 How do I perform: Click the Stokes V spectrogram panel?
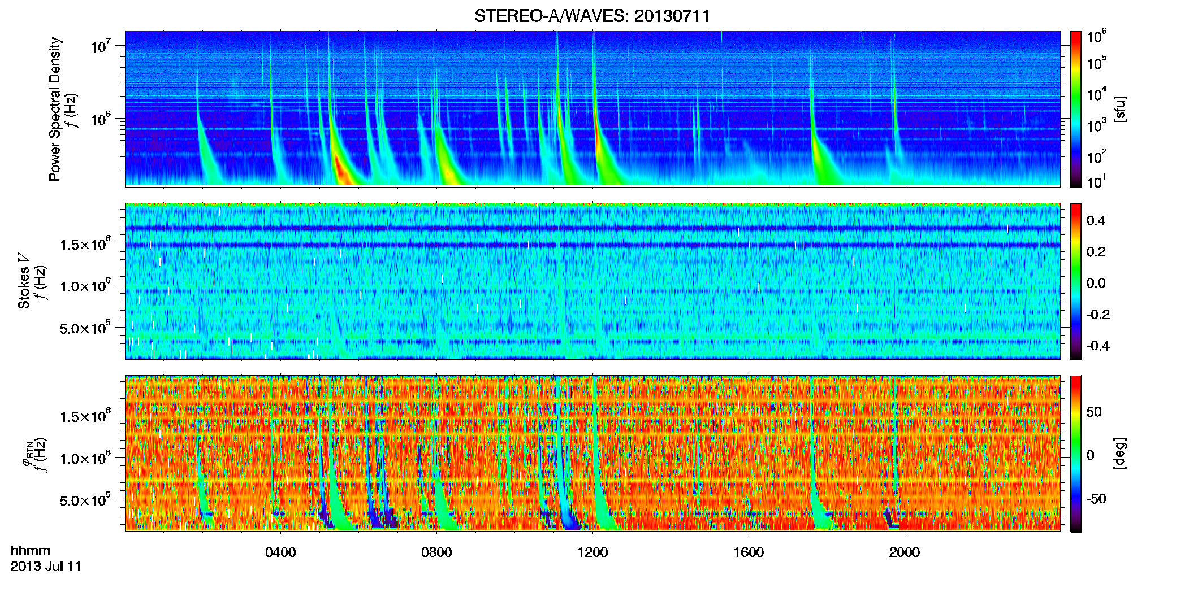[592, 281]
